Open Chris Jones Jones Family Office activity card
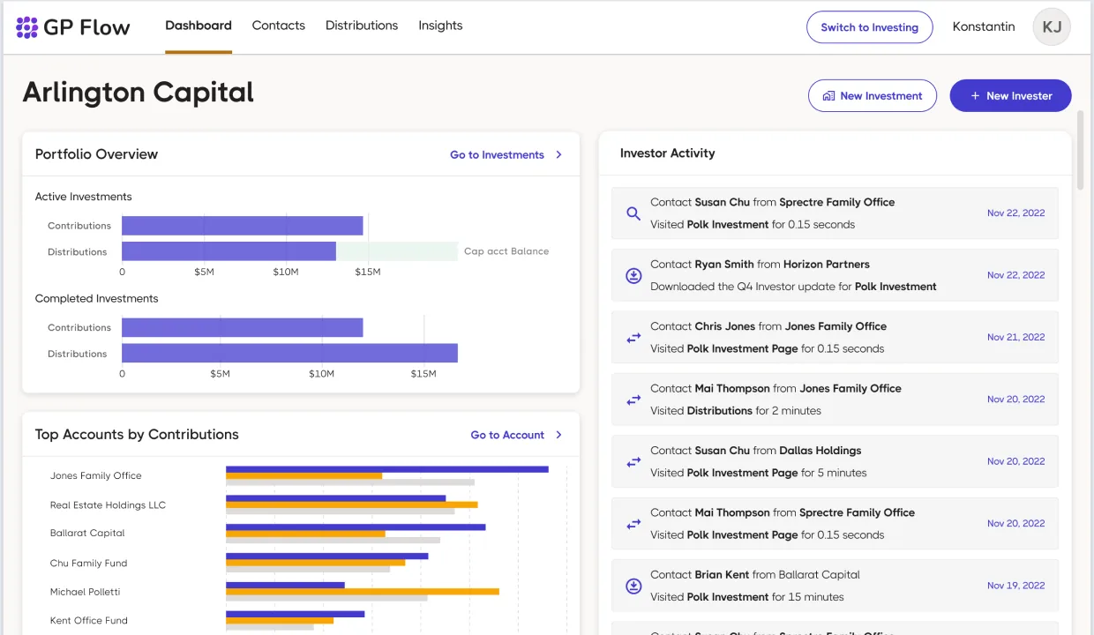The width and height of the screenshot is (1094, 635). pyautogui.click(x=835, y=338)
